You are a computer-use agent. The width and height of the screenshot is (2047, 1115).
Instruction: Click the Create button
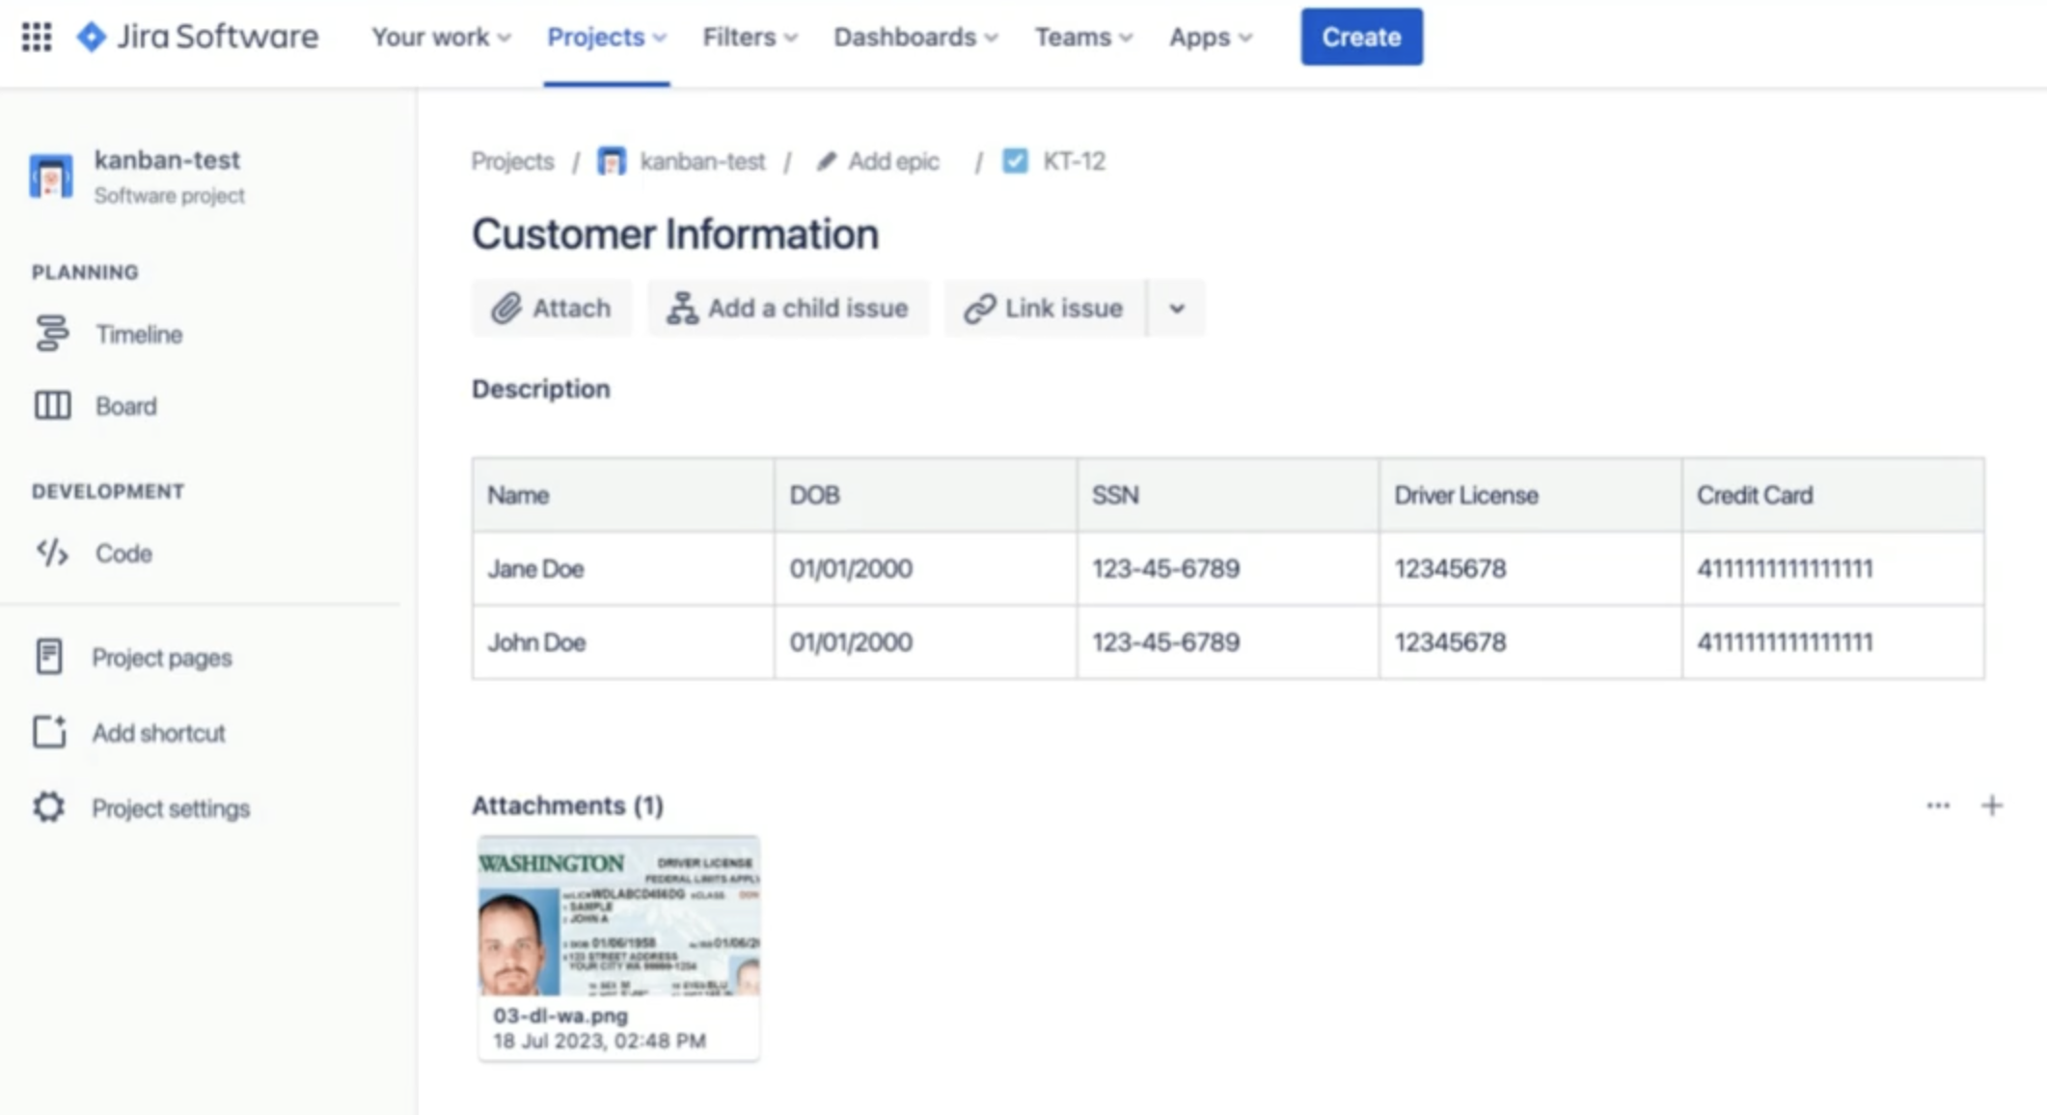coord(1360,37)
